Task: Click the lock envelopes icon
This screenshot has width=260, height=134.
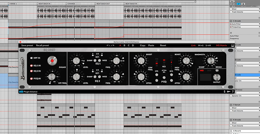Action: click(243, 4)
